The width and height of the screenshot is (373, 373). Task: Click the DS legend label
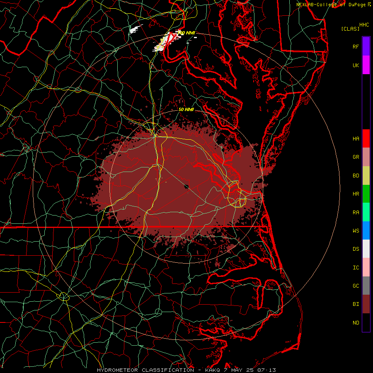click(356, 249)
